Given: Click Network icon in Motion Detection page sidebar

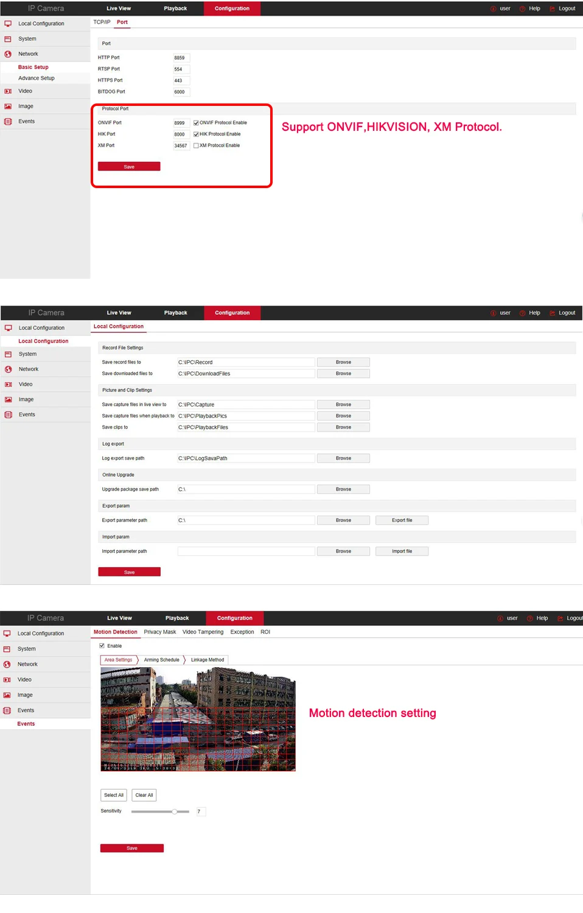Looking at the screenshot, I should click(7, 665).
